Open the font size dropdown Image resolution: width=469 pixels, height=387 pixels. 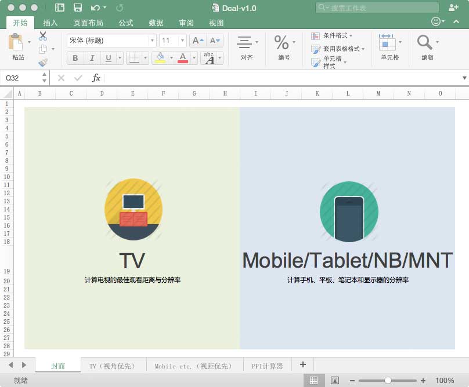tap(182, 41)
